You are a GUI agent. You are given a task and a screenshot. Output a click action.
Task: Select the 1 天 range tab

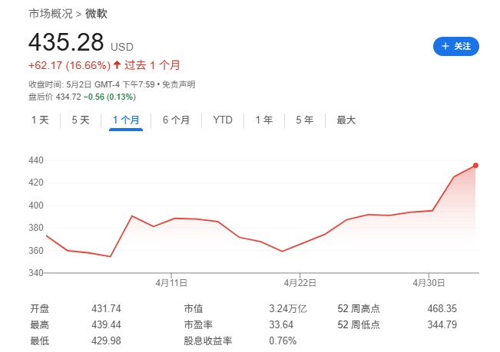coord(40,120)
